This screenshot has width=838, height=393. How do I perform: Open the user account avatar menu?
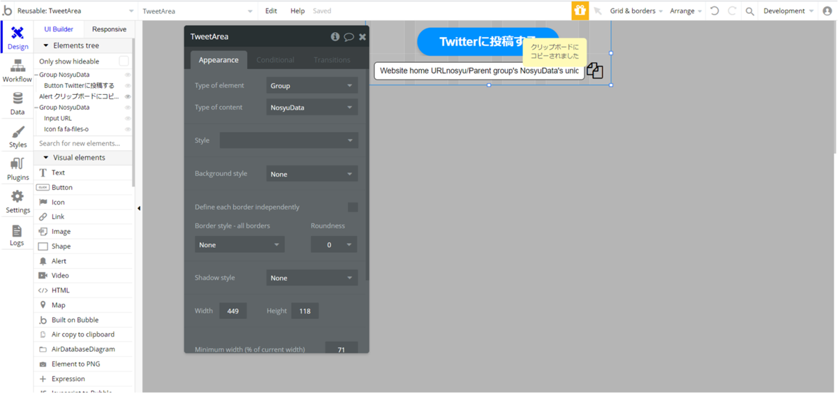pos(828,11)
